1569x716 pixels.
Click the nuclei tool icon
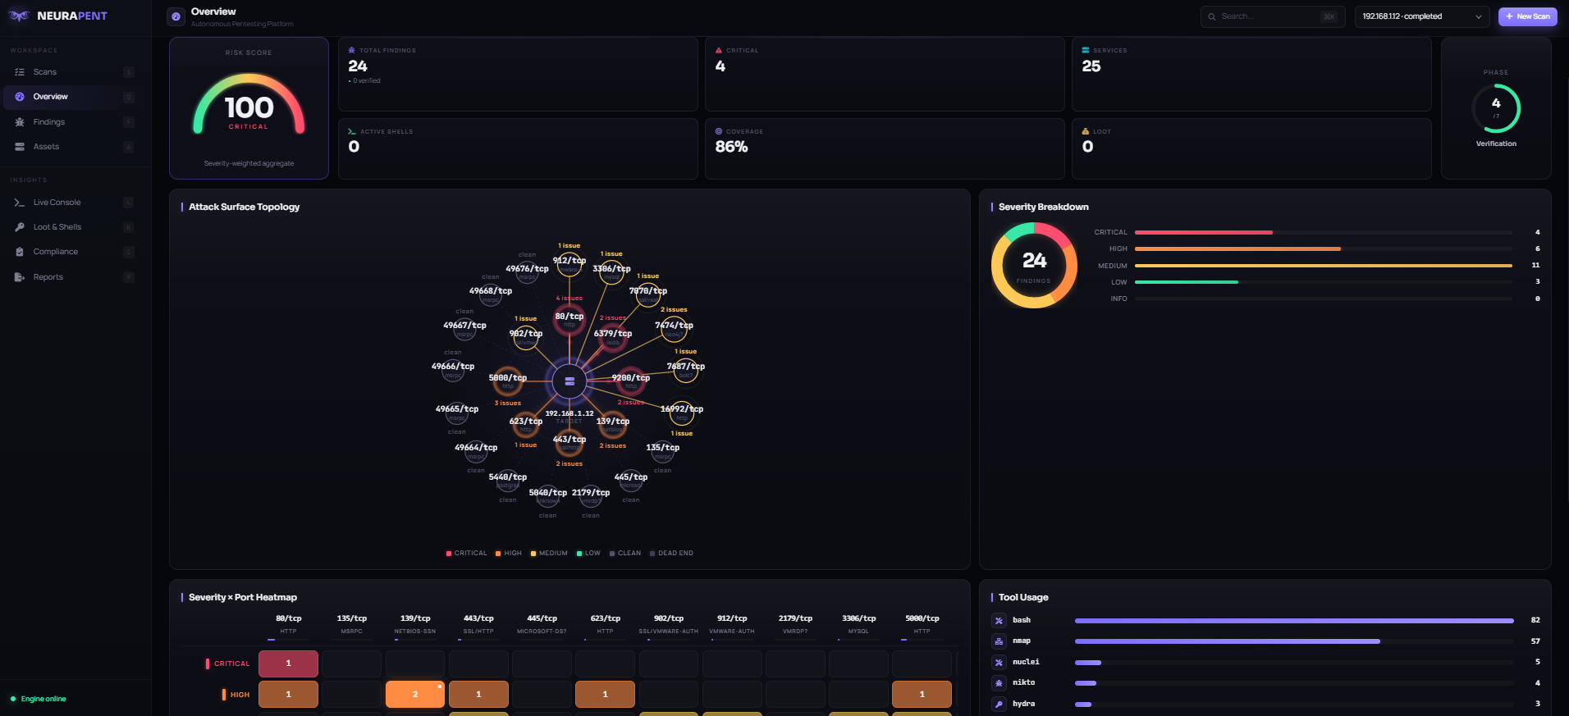[999, 663]
